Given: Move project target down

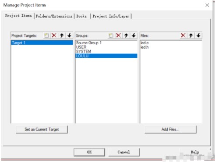Looking at the screenshot, I should click(x=69, y=35).
